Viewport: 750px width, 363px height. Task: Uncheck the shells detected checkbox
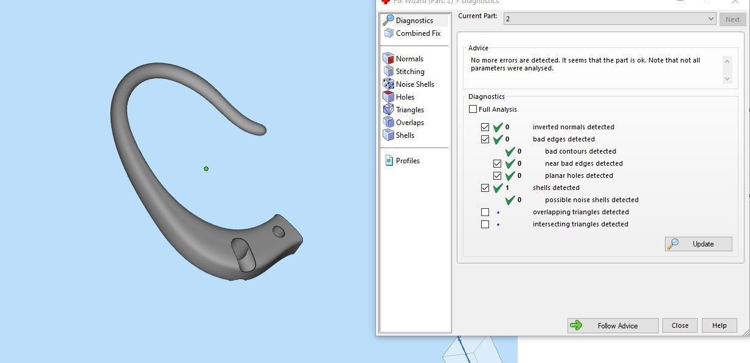[485, 188]
